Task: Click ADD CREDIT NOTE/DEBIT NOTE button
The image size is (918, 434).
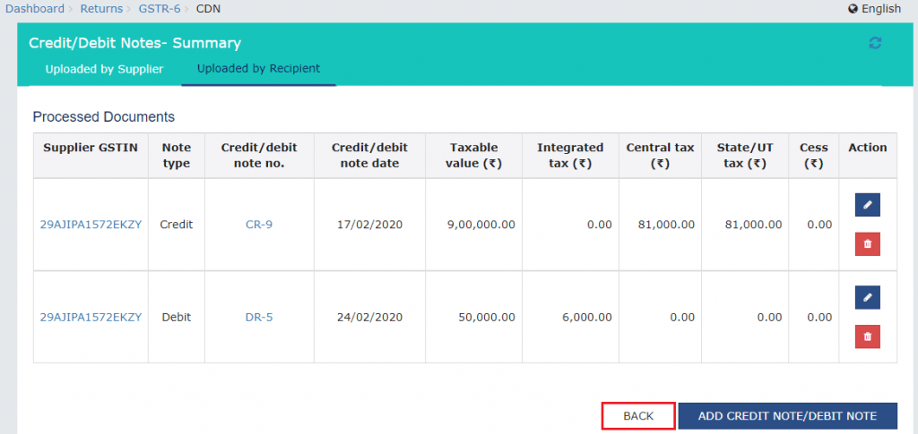Action: [x=787, y=416]
